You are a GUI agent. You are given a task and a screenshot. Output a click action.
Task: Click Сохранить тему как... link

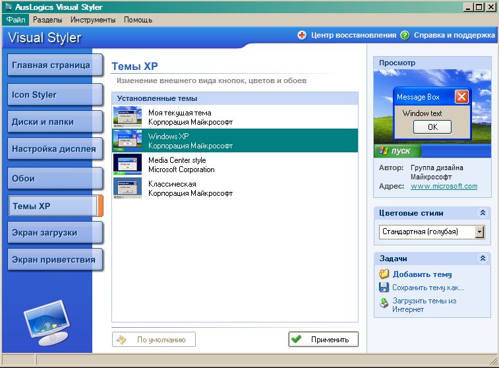point(428,288)
